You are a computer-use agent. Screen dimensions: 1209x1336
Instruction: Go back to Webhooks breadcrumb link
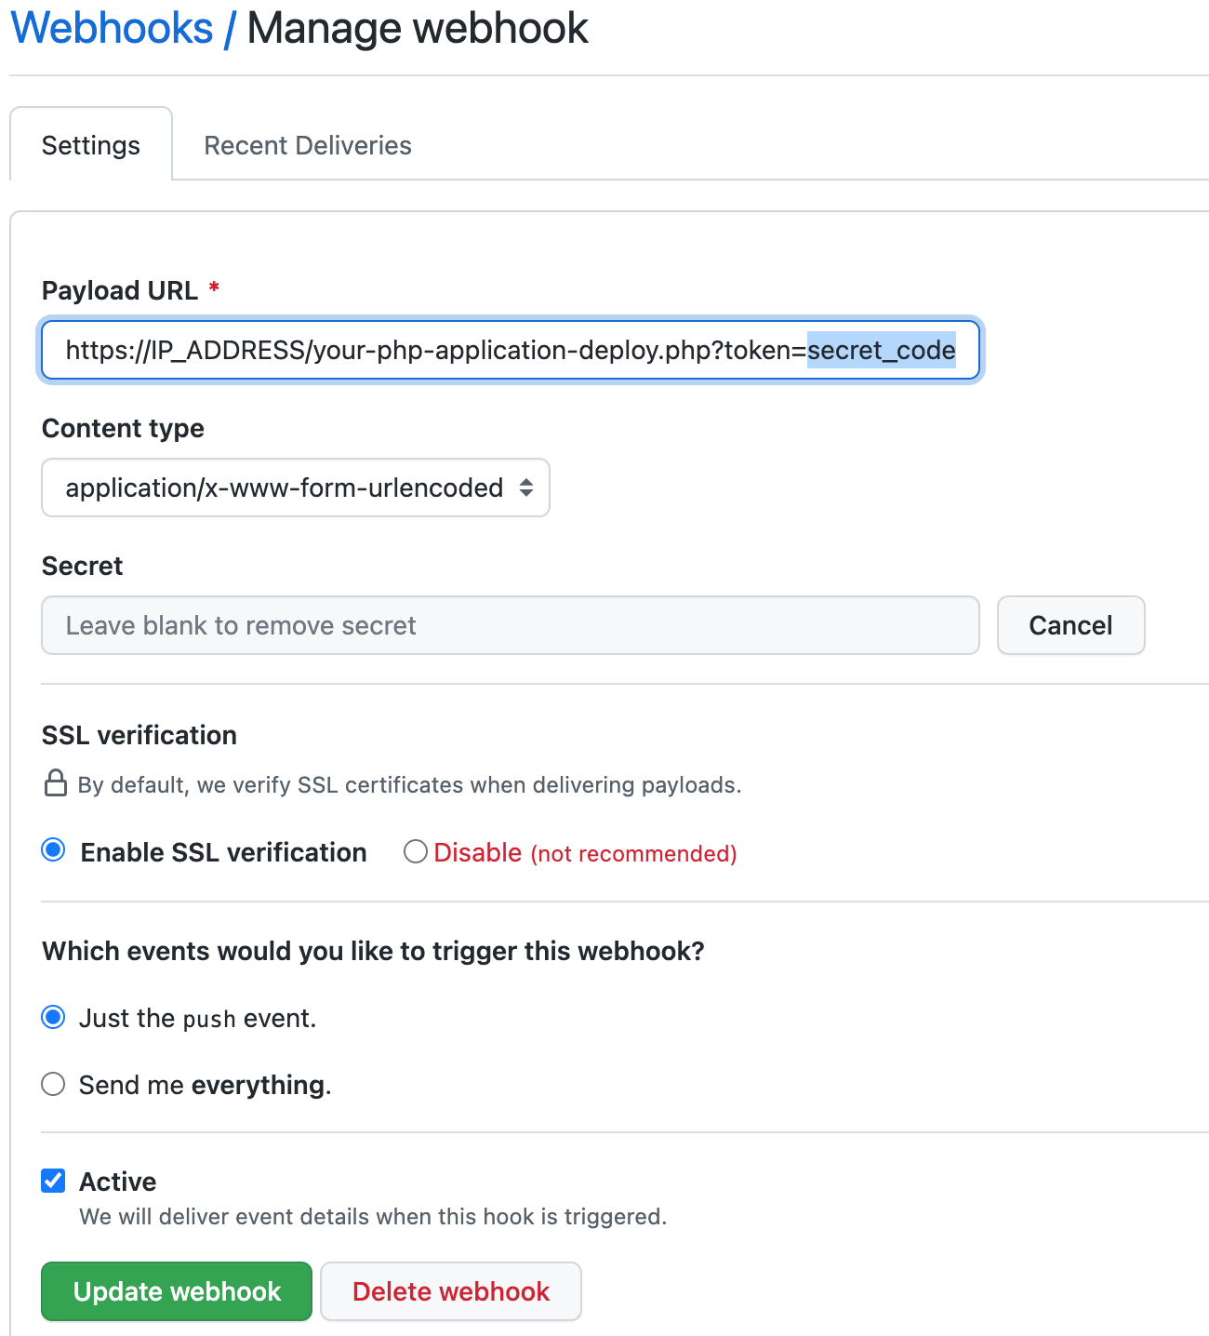113,28
